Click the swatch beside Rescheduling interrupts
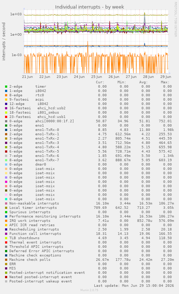 point(6,229)
